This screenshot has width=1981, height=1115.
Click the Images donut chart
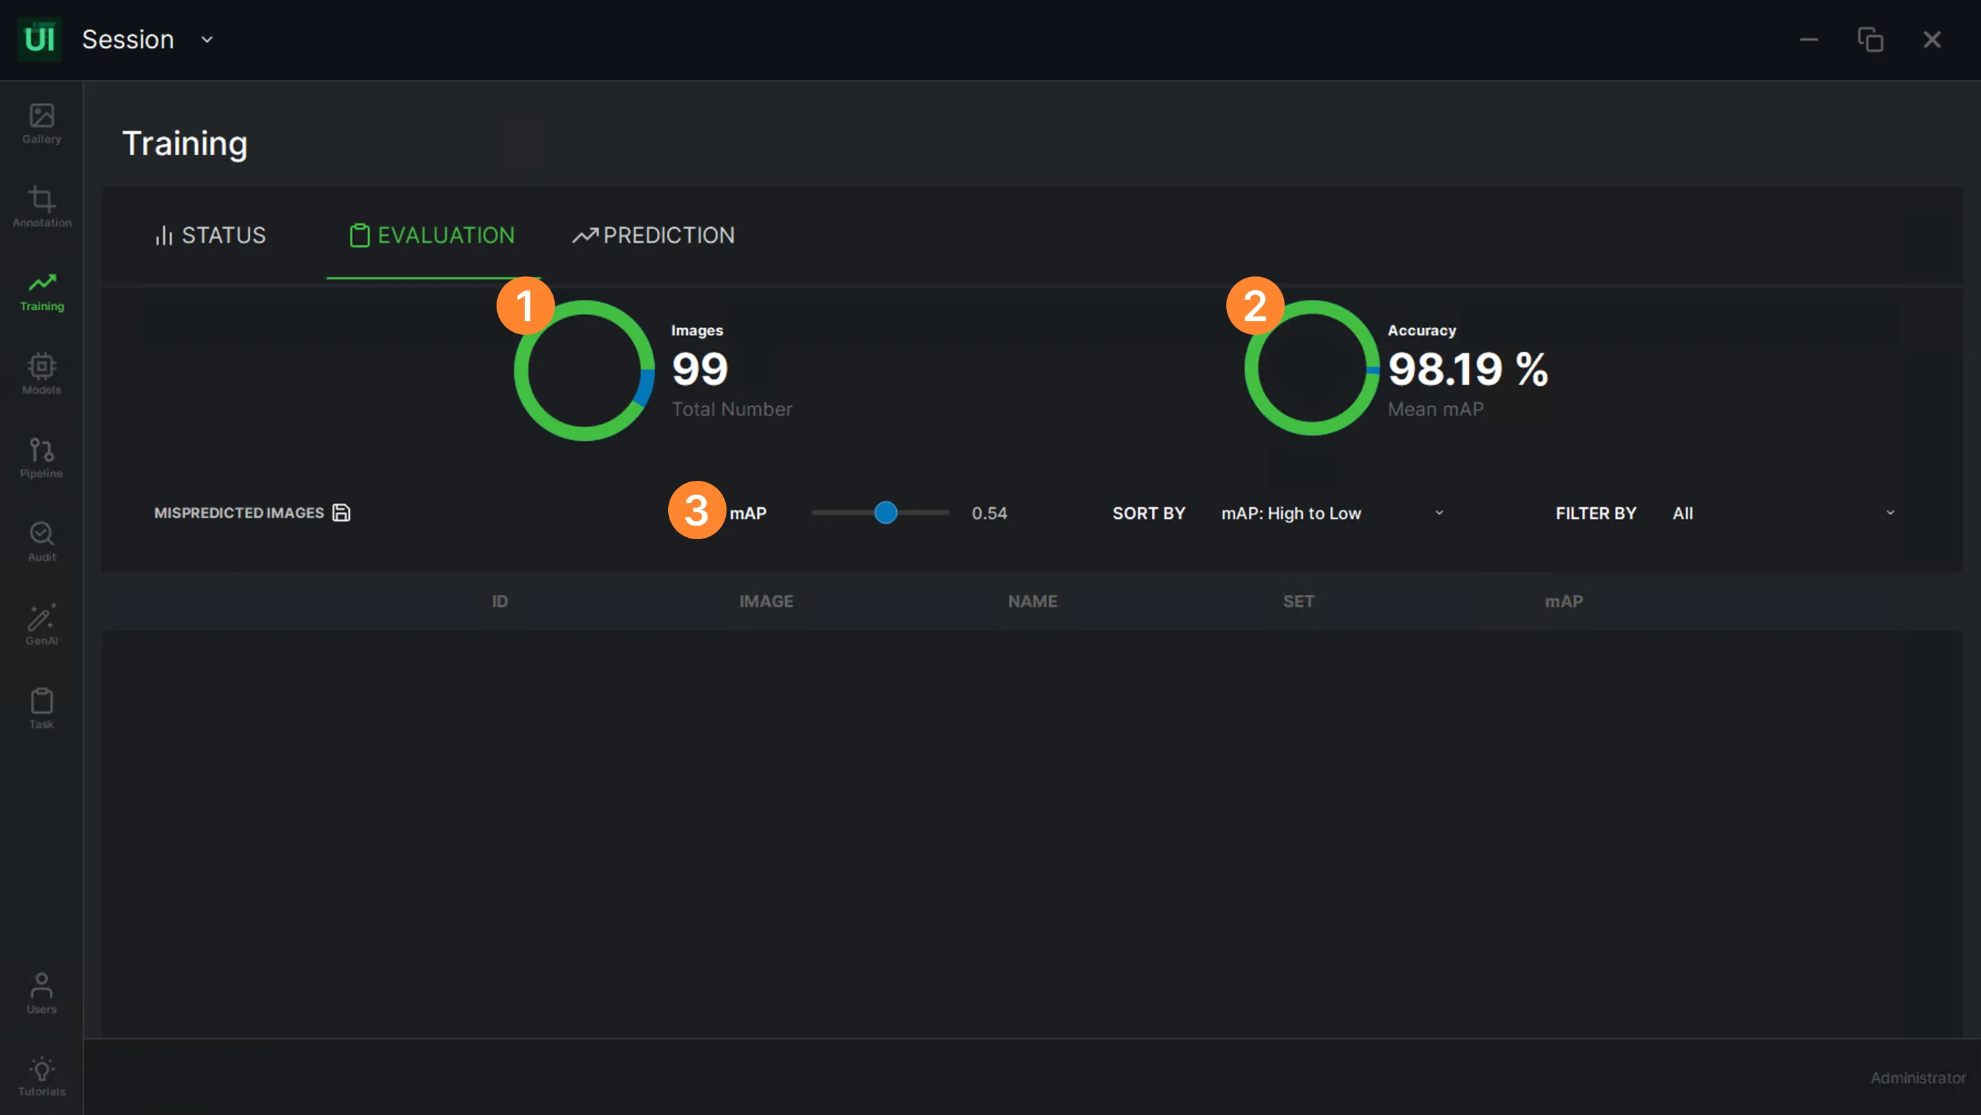coord(584,370)
